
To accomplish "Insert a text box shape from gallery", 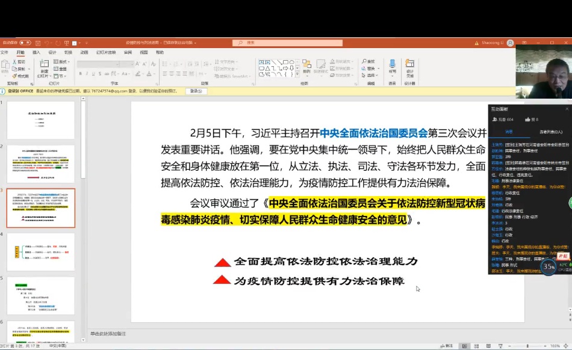I will point(261,63).
